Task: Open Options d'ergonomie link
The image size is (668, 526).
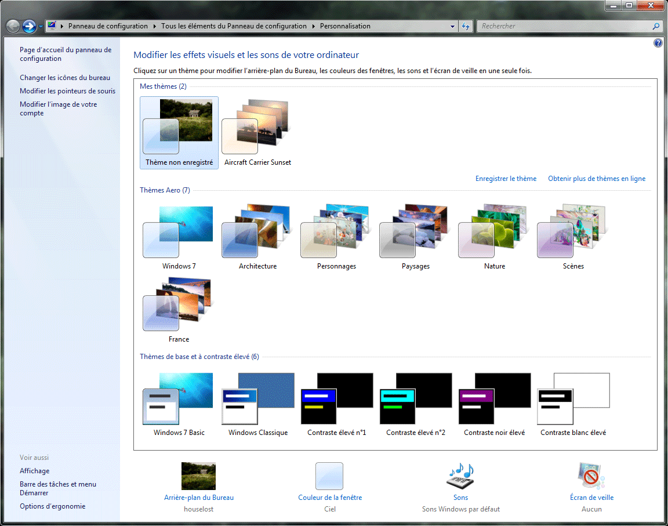Action: click(52, 506)
